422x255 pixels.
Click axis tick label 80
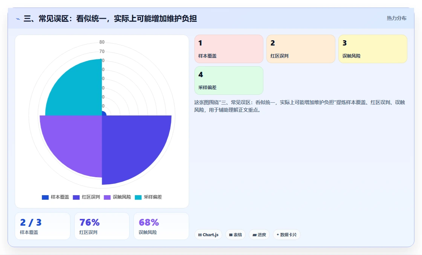pyautogui.click(x=102, y=42)
